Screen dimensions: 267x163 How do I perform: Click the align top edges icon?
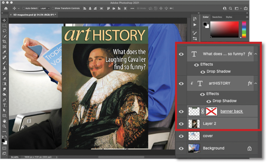coord(109,8)
